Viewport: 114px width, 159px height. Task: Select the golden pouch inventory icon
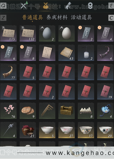click(x=46, y=6)
